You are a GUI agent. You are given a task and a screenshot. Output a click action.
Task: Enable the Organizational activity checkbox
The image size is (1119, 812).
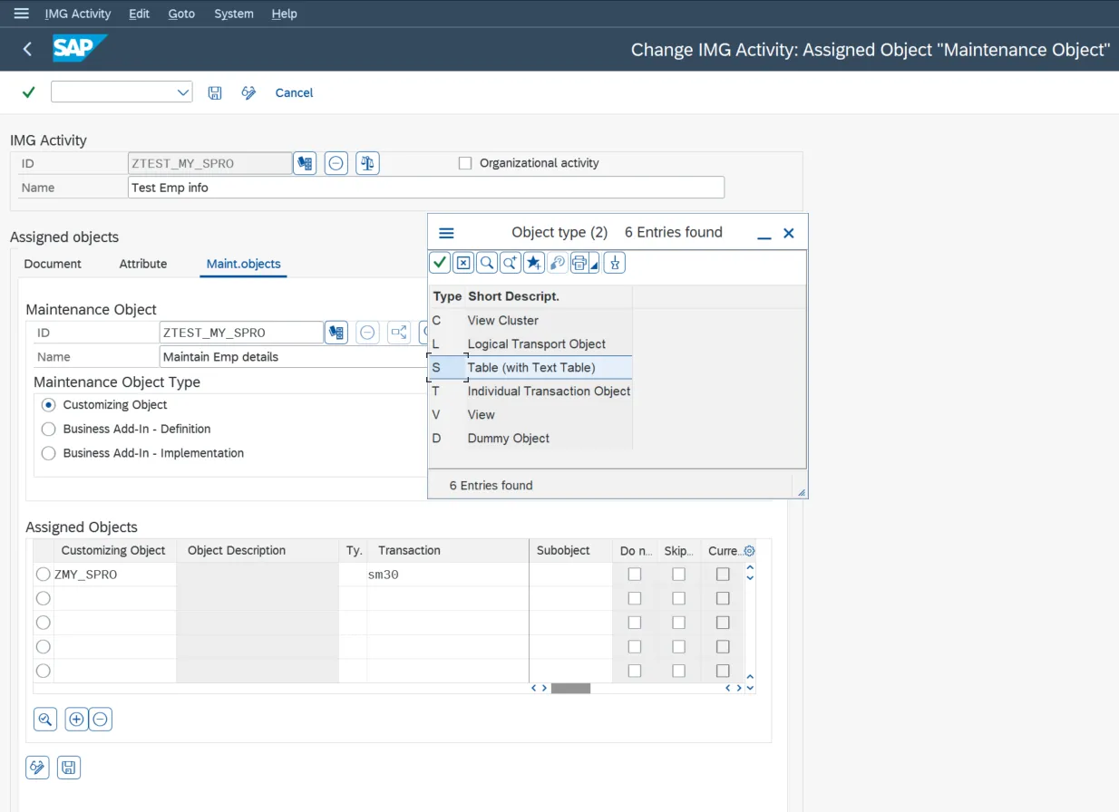465,162
